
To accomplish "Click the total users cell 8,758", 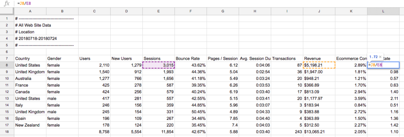I will [94, 132].
